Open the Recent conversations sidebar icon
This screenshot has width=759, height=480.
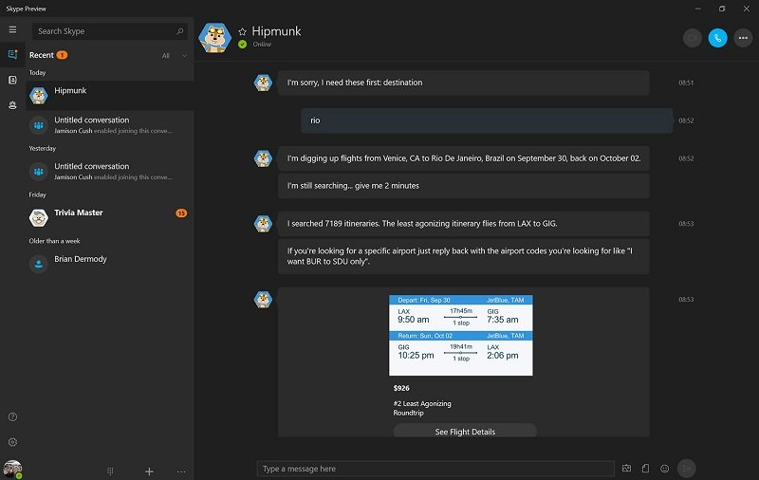click(12, 54)
